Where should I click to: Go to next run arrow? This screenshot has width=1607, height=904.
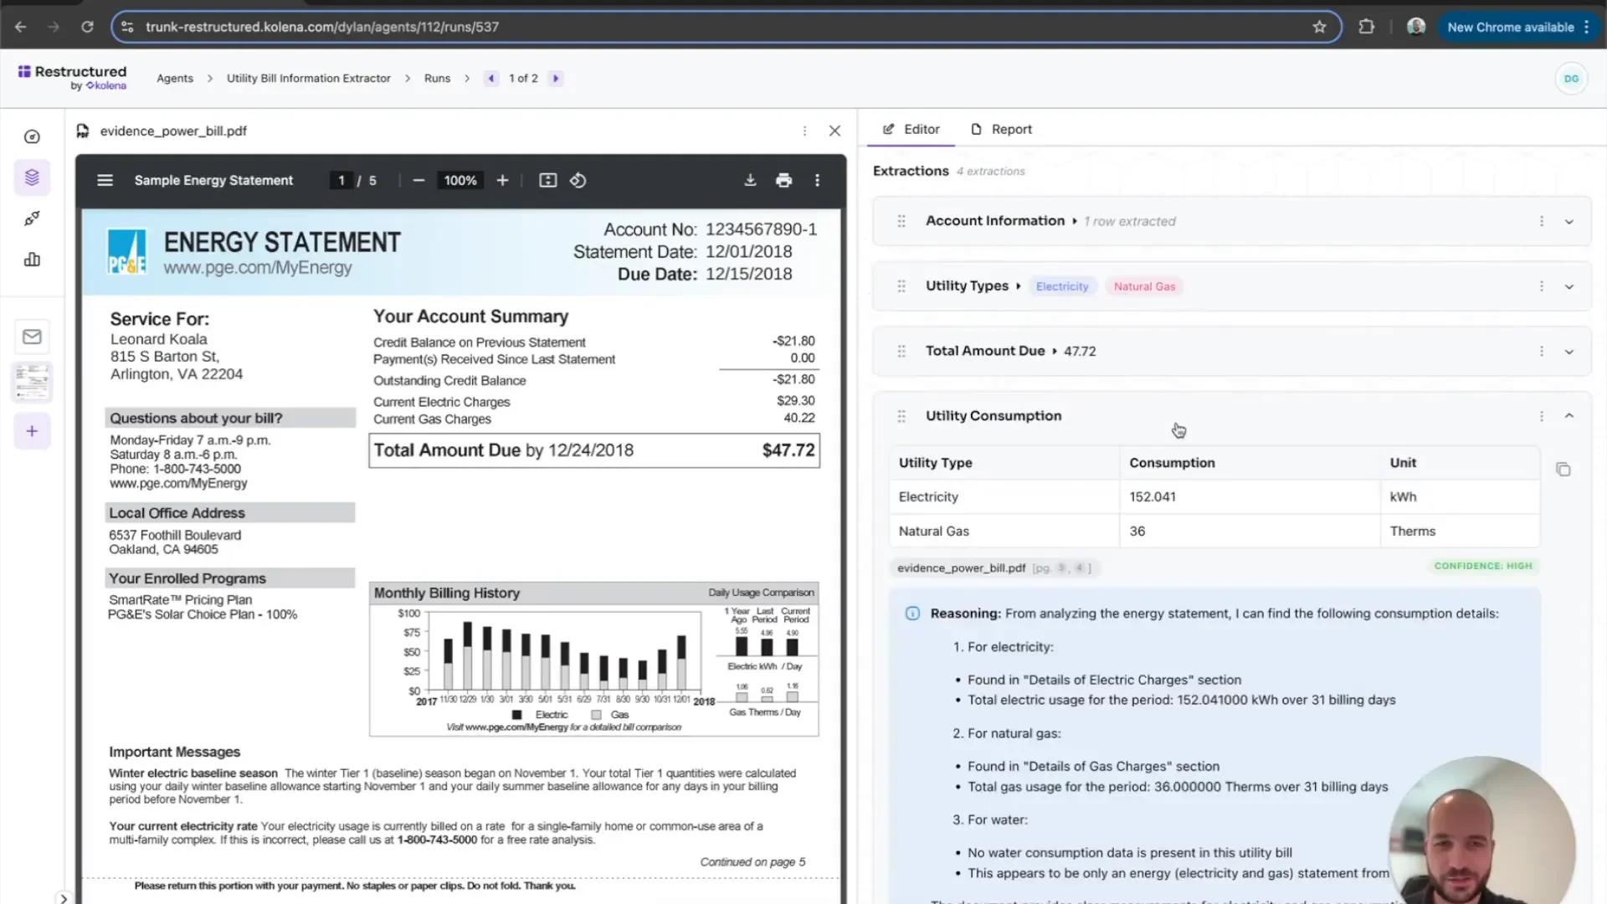click(556, 78)
